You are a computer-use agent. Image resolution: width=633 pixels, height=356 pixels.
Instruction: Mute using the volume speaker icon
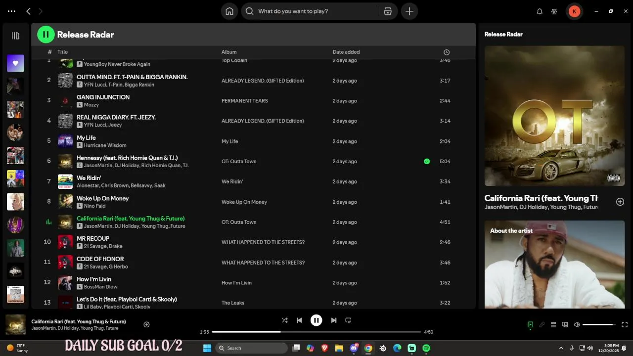coord(577,325)
